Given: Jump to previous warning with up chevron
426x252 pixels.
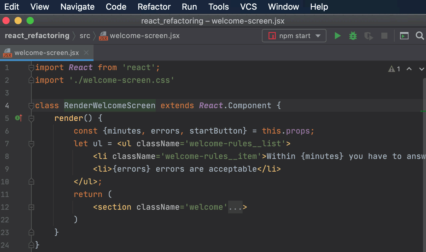Looking at the screenshot, I should (409, 69).
